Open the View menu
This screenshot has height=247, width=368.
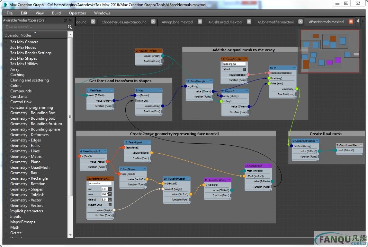tap(40, 13)
